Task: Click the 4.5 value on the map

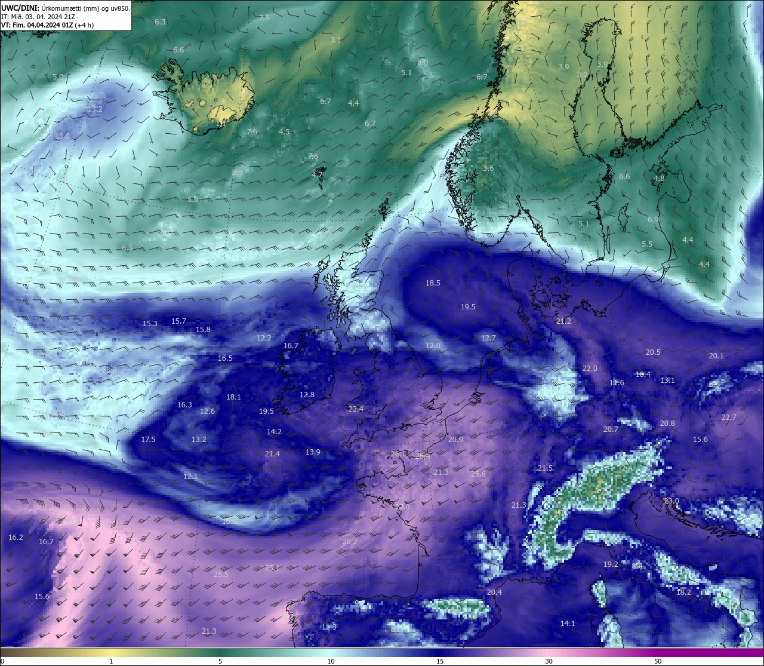Action: pyautogui.click(x=284, y=132)
